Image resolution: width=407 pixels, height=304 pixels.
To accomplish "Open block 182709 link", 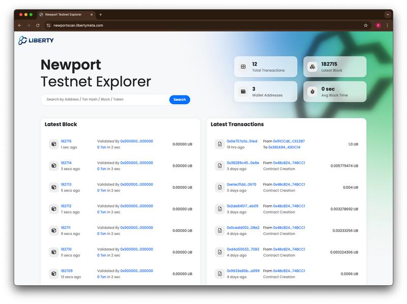I will pos(67,270).
